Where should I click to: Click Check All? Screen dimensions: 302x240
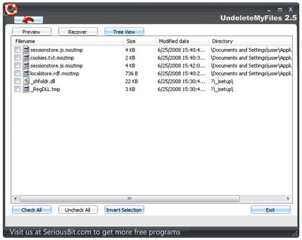click(31, 210)
